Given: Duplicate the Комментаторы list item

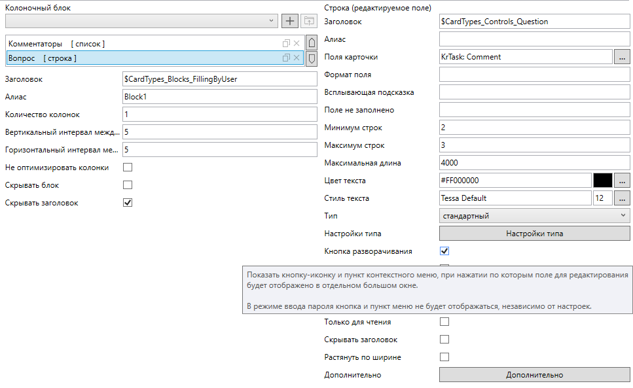Looking at the screenshot, I should (x=286, y=43).
